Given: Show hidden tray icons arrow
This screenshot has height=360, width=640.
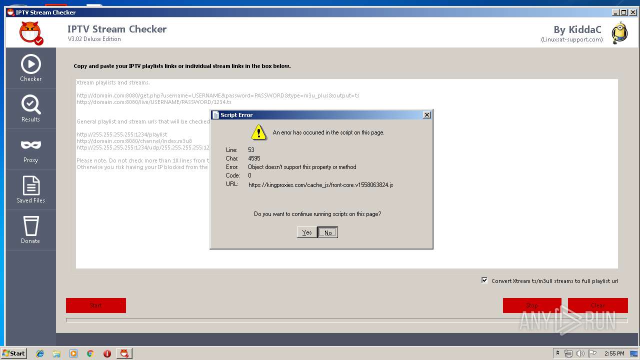Looking at the screenshot, I should [557, 353].
